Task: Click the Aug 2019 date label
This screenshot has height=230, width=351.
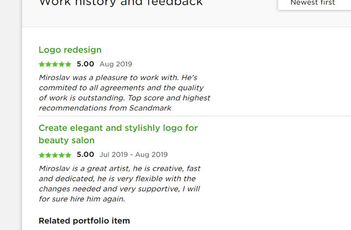Action: tap(116, 64)
